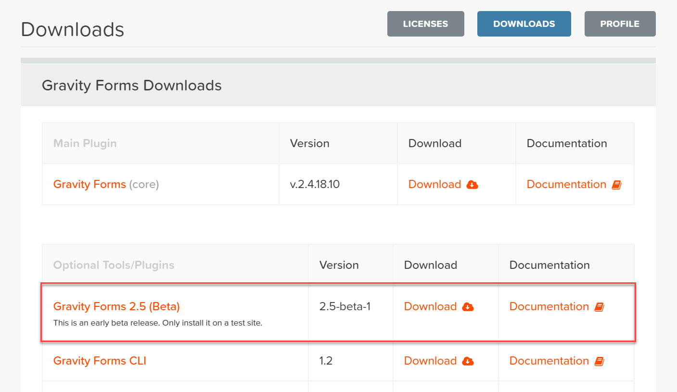Open Documentation link for Gravity Forms core

click(566, 184)
